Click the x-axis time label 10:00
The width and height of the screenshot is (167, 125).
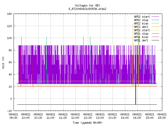tap(26, 118)
